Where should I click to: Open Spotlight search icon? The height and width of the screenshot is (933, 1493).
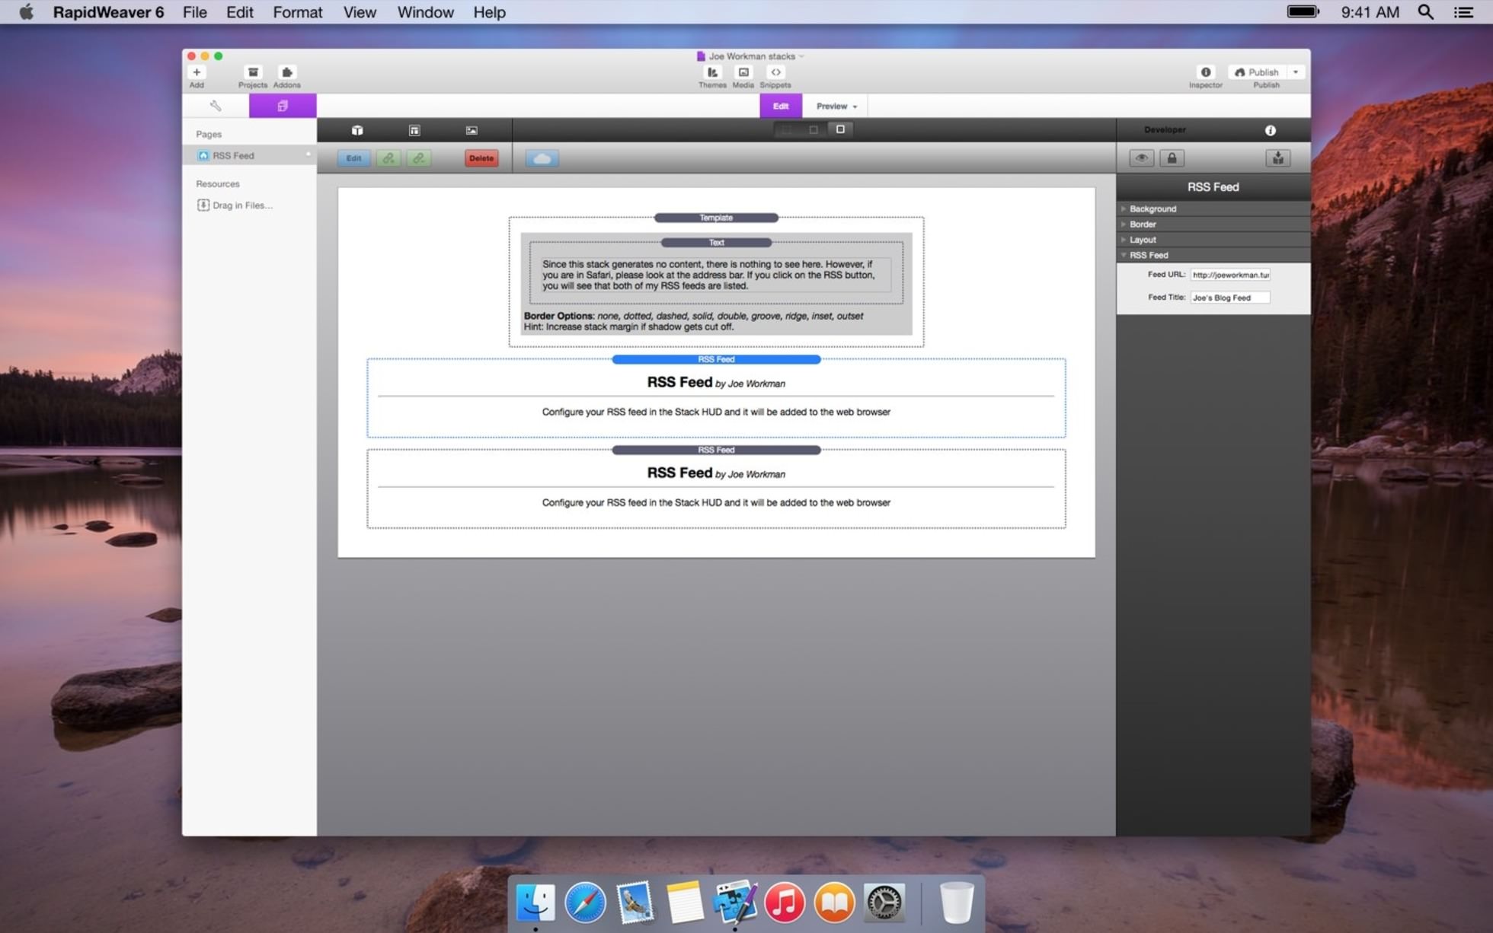pos(1425,12)
